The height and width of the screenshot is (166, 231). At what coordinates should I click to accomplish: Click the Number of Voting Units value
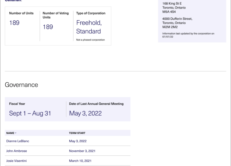point(48,27)
